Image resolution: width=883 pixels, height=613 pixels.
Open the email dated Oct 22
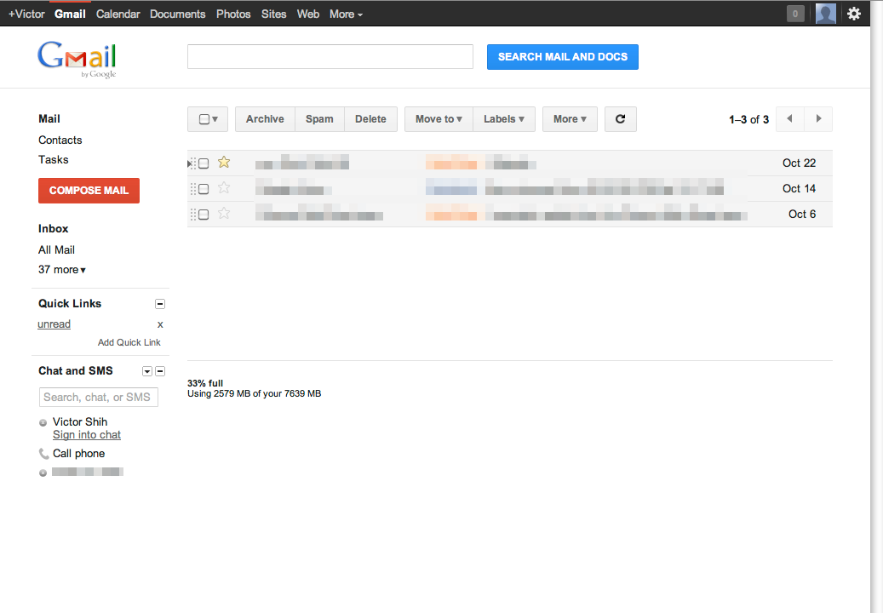[510, 163]
